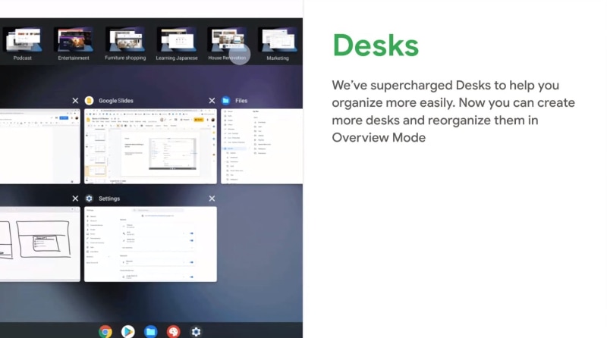Open the Furniture shopping desk
Screen dimensions: 607x338
pyautogui.click(x=125, y=39)
